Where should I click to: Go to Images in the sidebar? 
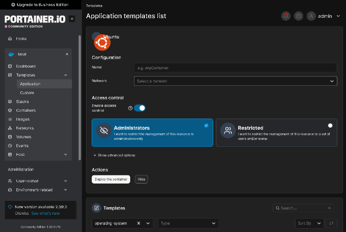(23, 119)
